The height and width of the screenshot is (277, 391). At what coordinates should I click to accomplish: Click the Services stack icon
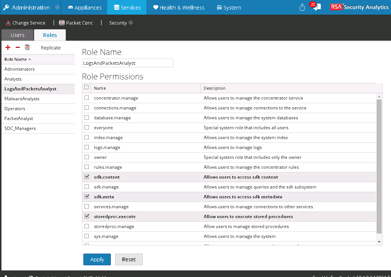click(x=116, y=7)
